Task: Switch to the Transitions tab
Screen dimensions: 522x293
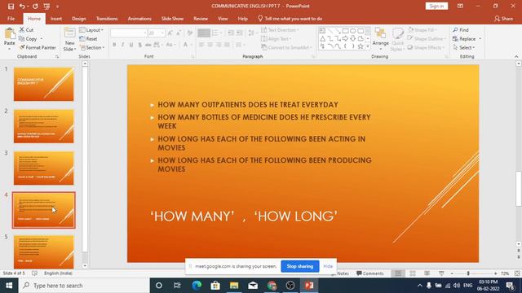Action: tap(107, 19)
